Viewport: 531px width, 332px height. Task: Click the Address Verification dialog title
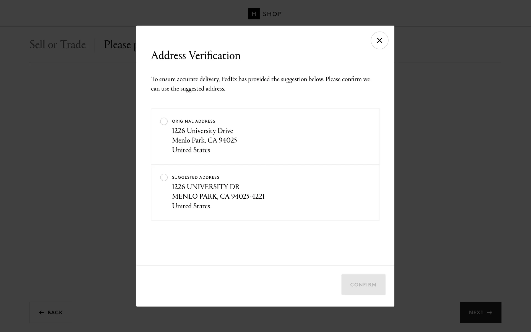click(196, 56)
